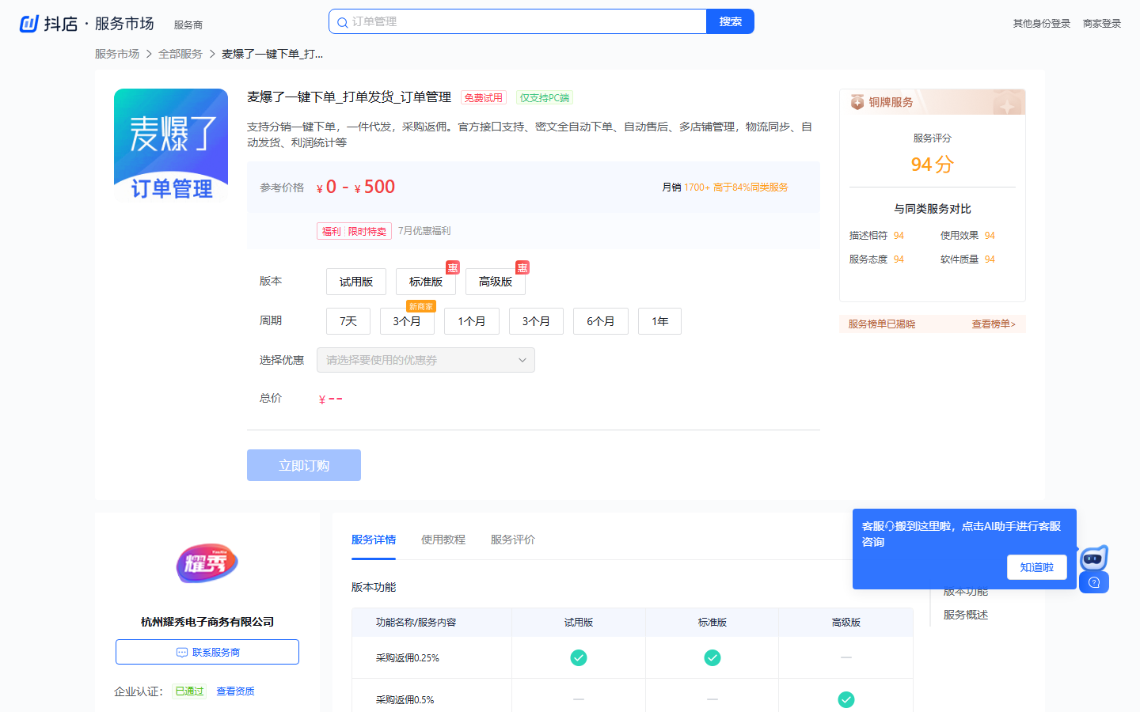Select the 高级版 version option
Image resolution: width=1140 pixels, height=712 pixels.
click(x=496, y=282)
